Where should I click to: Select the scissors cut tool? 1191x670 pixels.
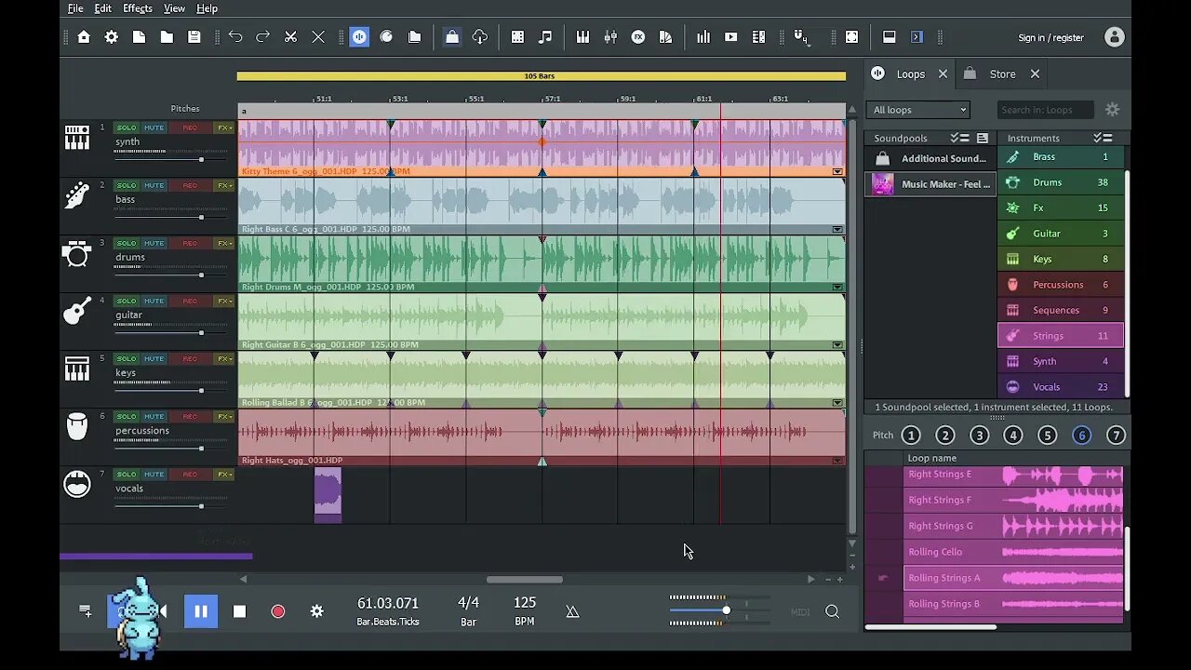click(x=290, y=37)
